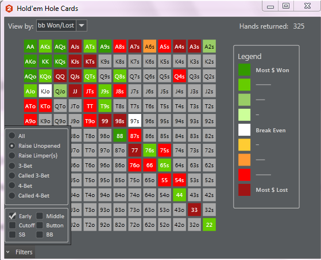The height and width of the screenshot is (260, 321).
Task: Click the PokerTracker app logo icon
Action: coord(9,9)
